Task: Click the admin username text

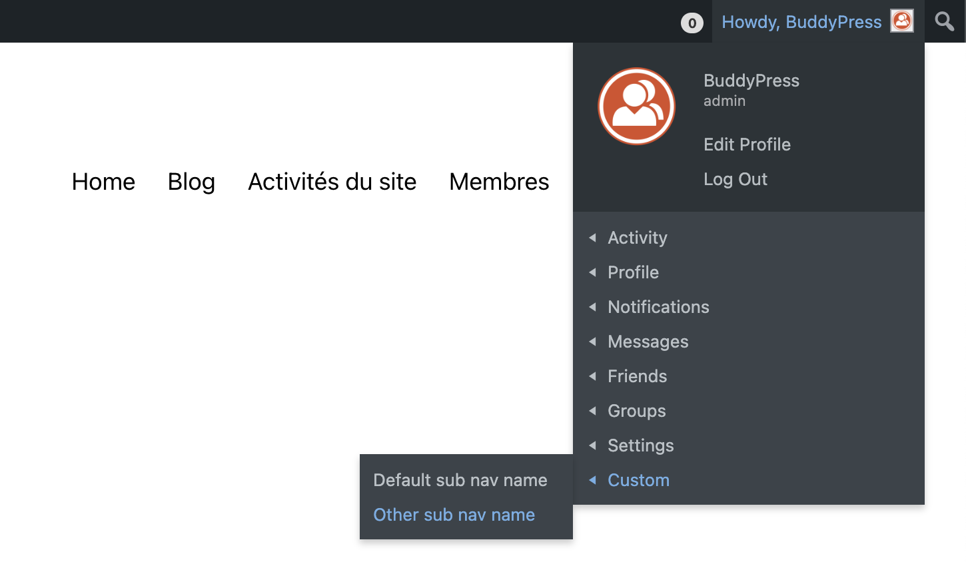Action: pyautogui.click(x=724, y=101)
